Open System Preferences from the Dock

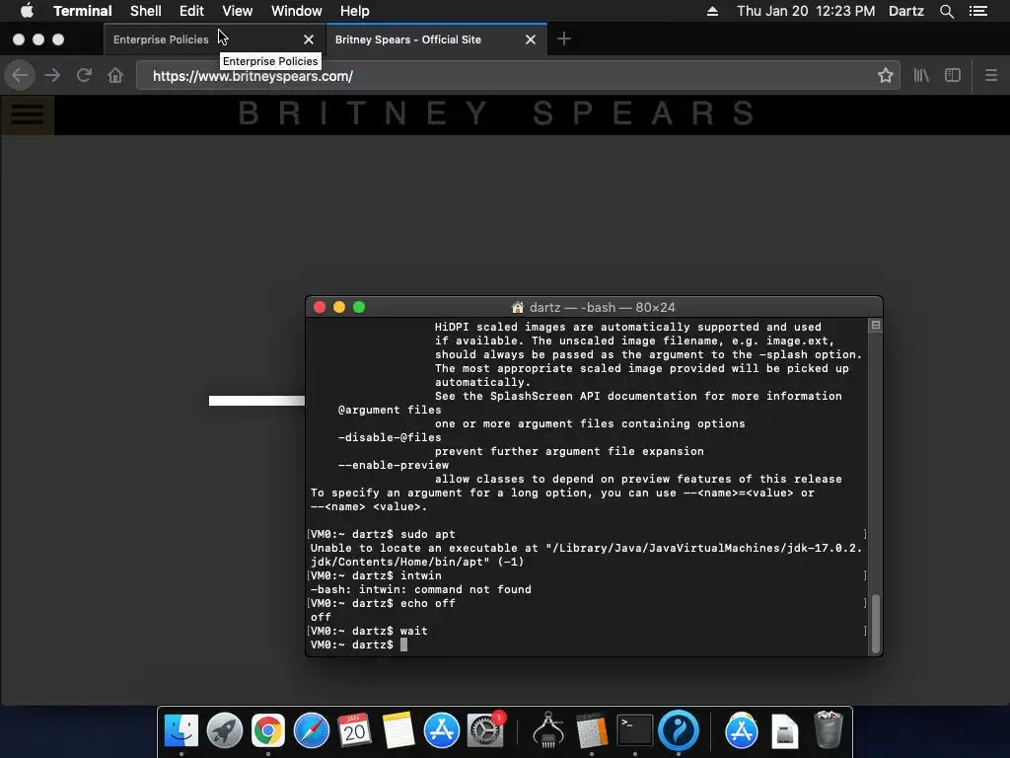click(485, 731)
